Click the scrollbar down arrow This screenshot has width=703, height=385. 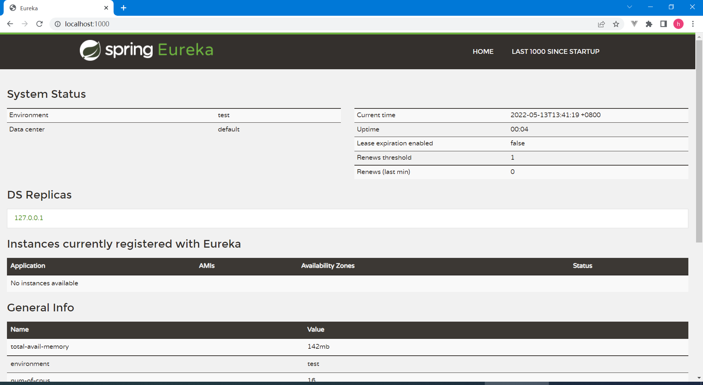[699, 378]
